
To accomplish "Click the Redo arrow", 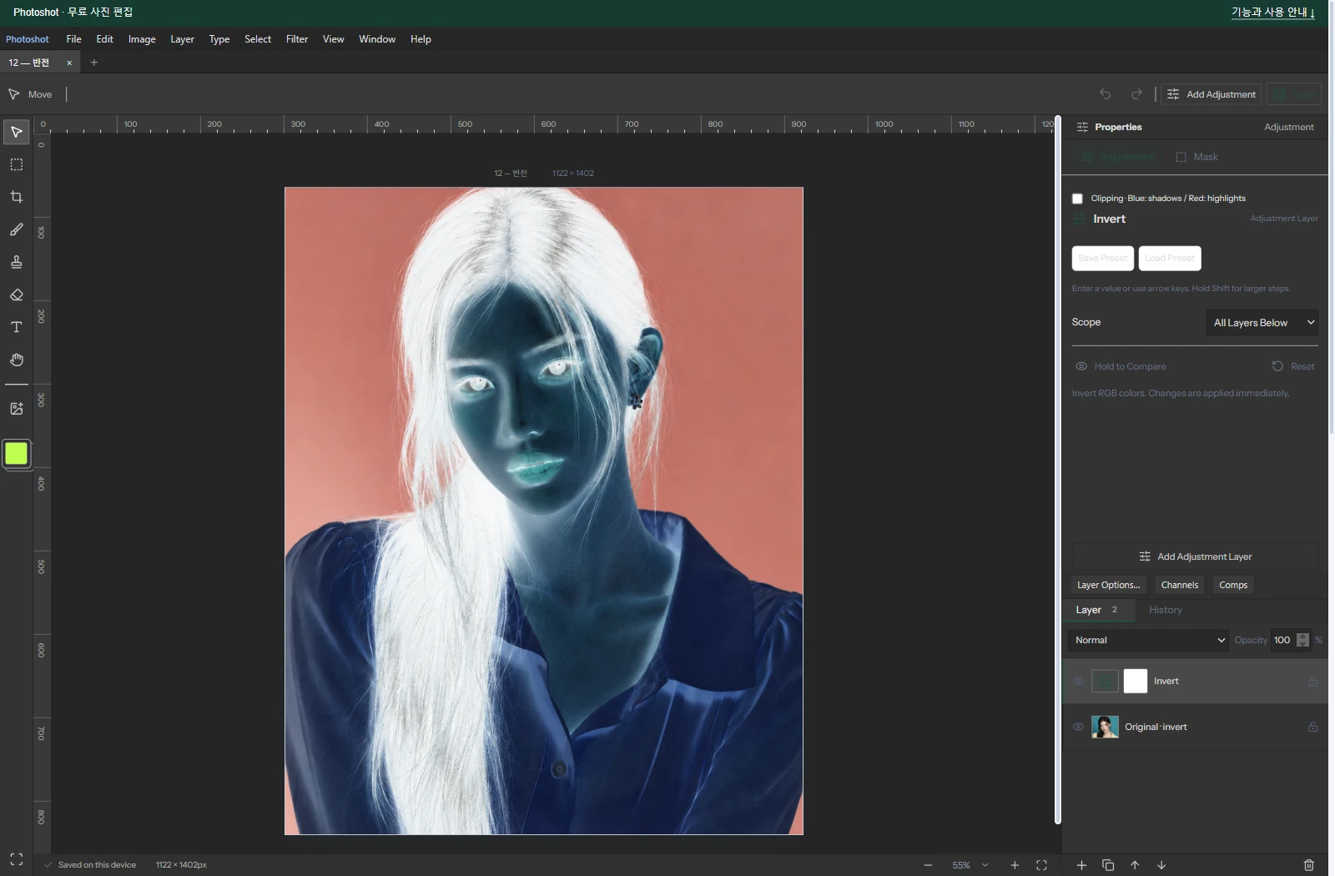I will point(1136,94).
